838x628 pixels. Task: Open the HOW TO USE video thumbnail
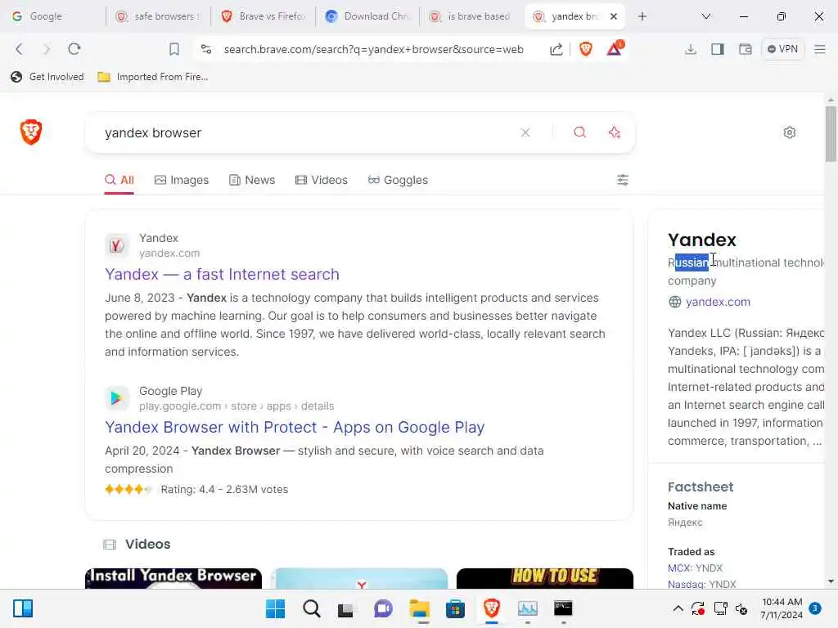[544, 579]
